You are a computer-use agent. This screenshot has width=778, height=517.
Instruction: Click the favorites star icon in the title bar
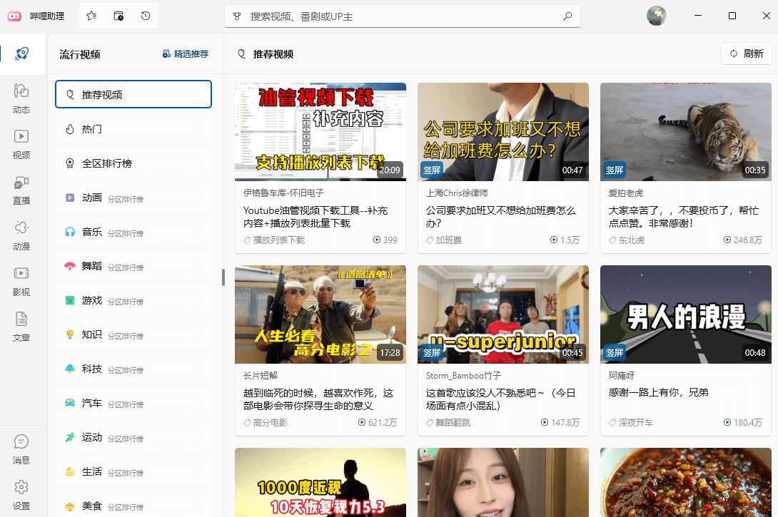[x=91, y=14]
